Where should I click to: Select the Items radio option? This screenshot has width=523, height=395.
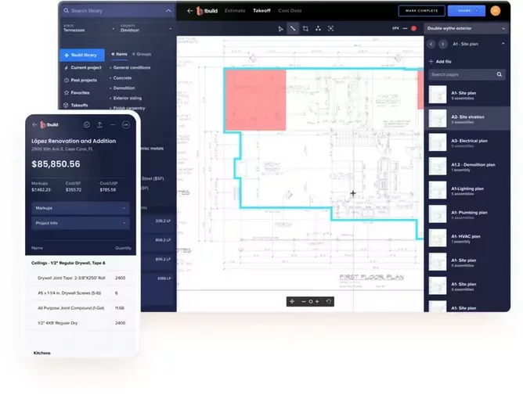(x=120, y=54)
